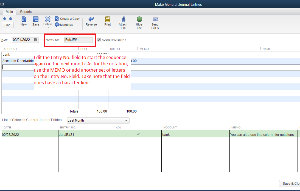Click the Delete X icon
Viewport: 300px width, 191px height.
coord(48,19)
